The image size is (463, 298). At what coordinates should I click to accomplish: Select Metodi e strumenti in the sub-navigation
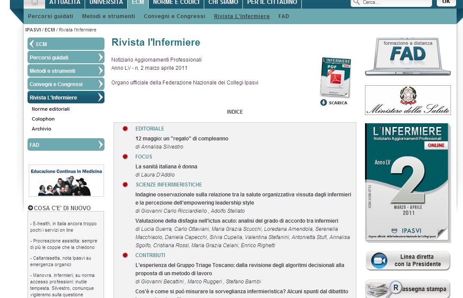(108, 16)
